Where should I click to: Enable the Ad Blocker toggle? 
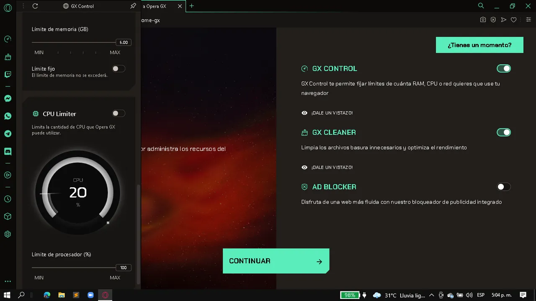(x=504, y=187)
